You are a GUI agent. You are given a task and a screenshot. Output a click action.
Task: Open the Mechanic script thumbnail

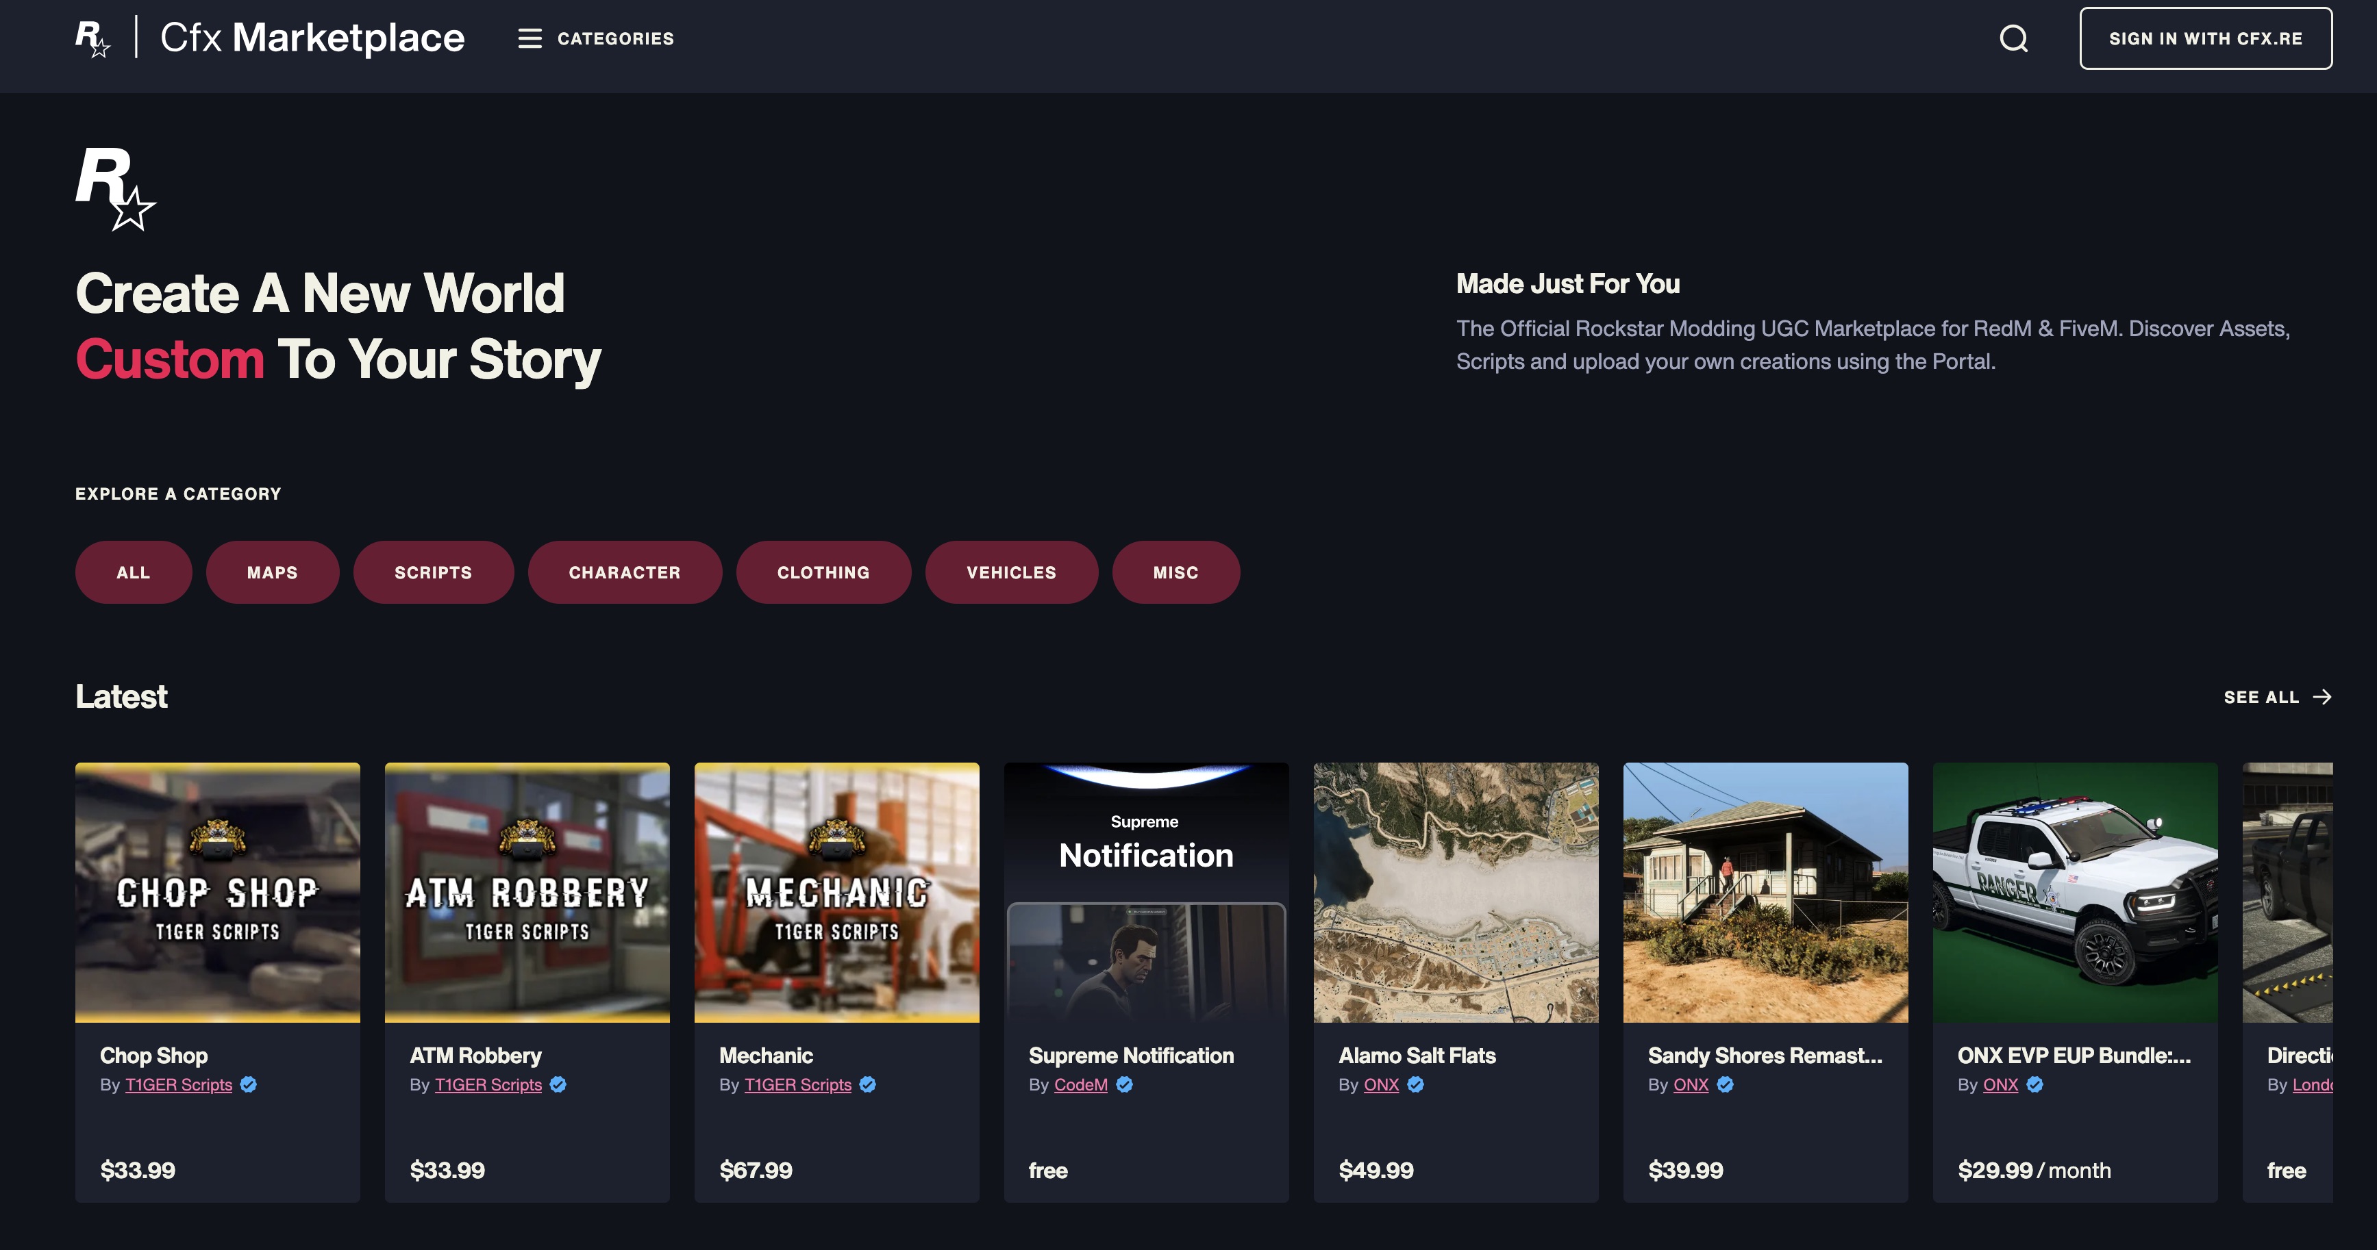coord(836,891)
